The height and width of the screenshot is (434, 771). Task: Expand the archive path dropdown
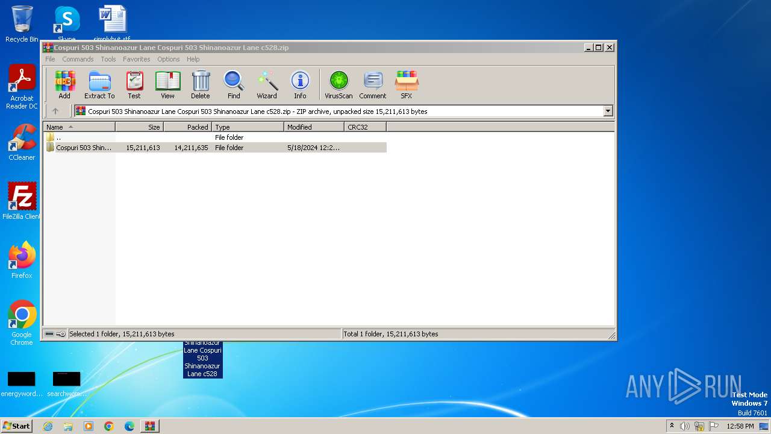coord(608,111)
